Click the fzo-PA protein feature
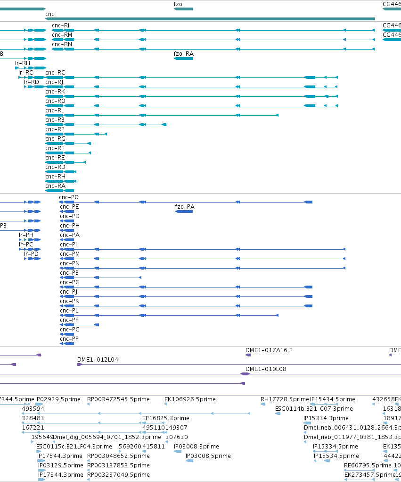 184,211
